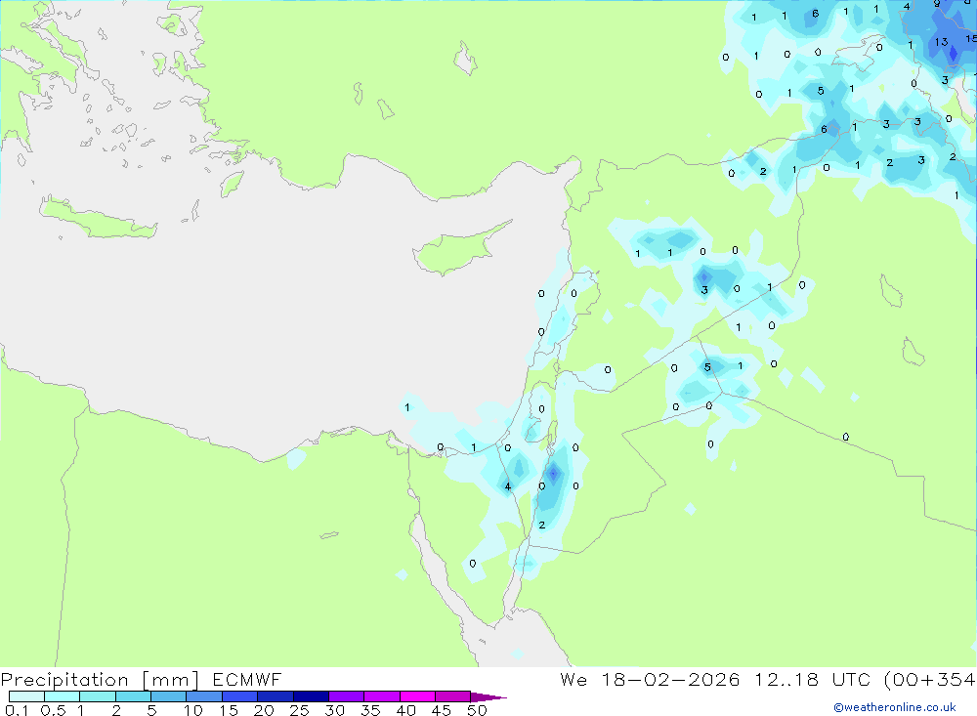Viewport: 977px width, 716px height.
Task: Pick the 15–20 mm legend swatch
Action: click(x=239, y=696)
